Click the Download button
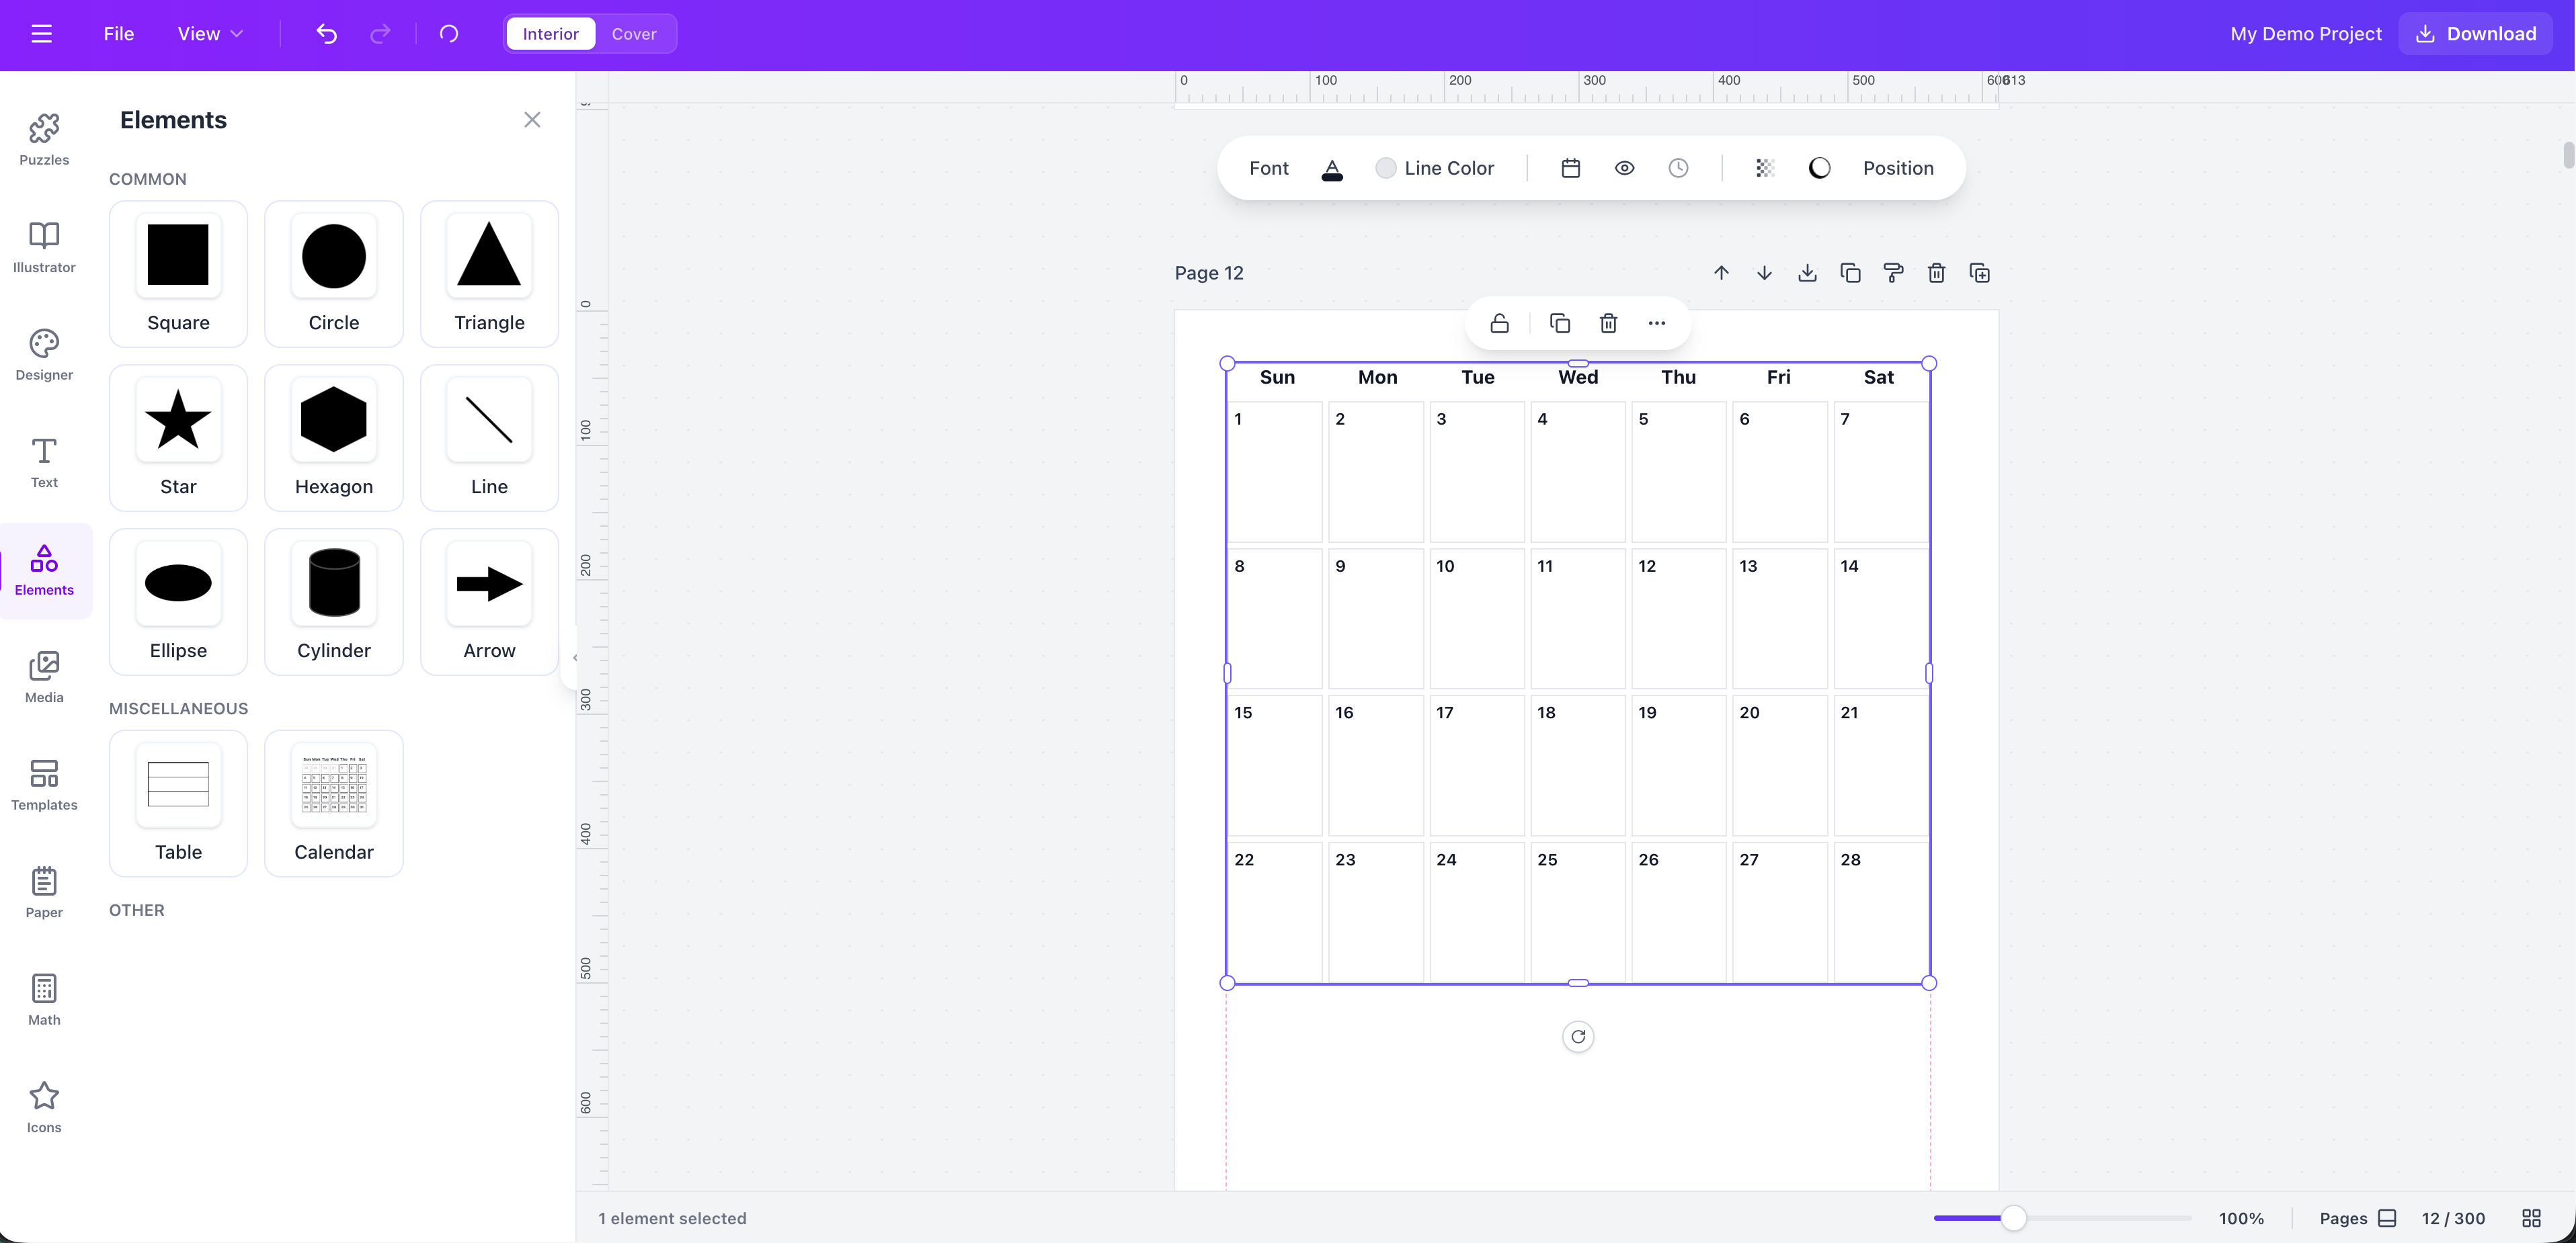This screenshot has height=1243, width=2576. (x=2474, y=33)
